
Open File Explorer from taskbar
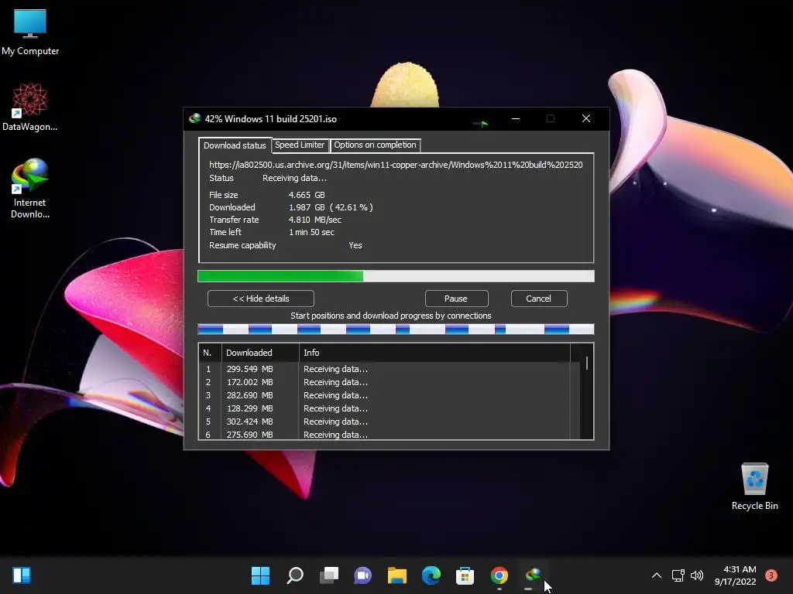397,575
